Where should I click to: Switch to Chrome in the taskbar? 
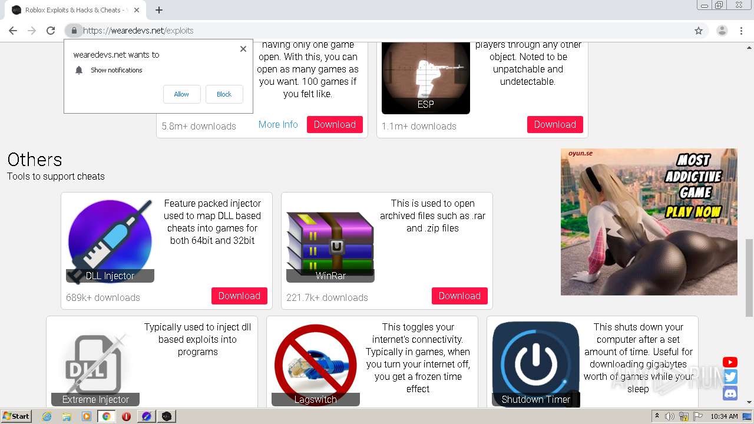106,416
